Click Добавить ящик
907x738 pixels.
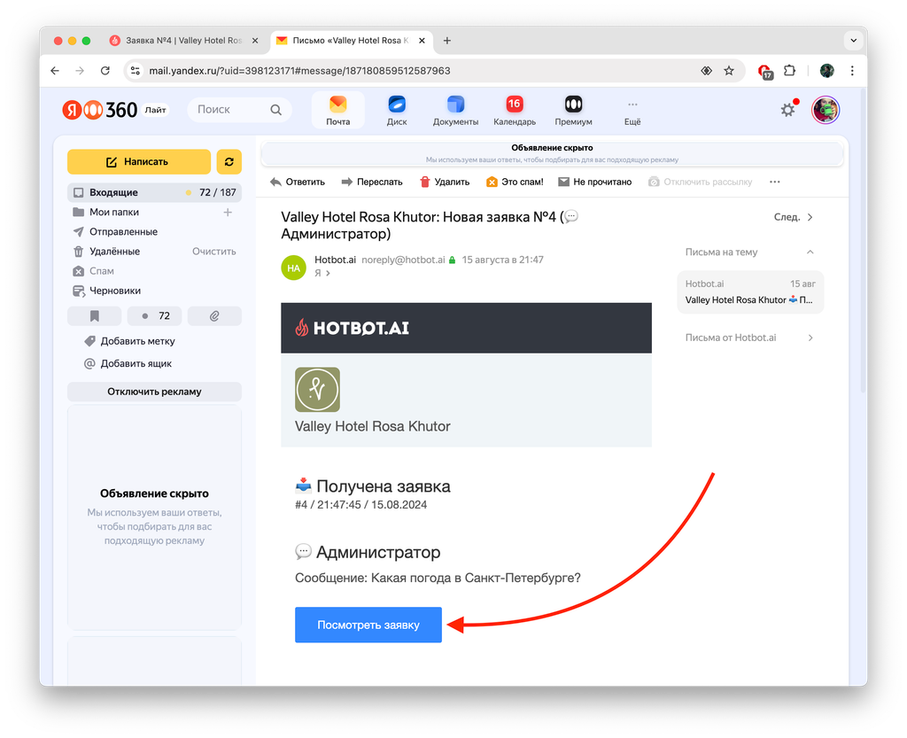click(x=128, y=364)
